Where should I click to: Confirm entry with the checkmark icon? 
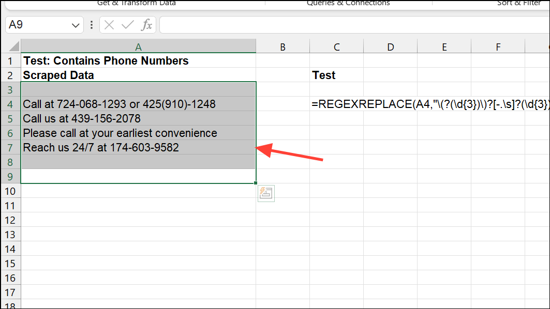[127, 24]
